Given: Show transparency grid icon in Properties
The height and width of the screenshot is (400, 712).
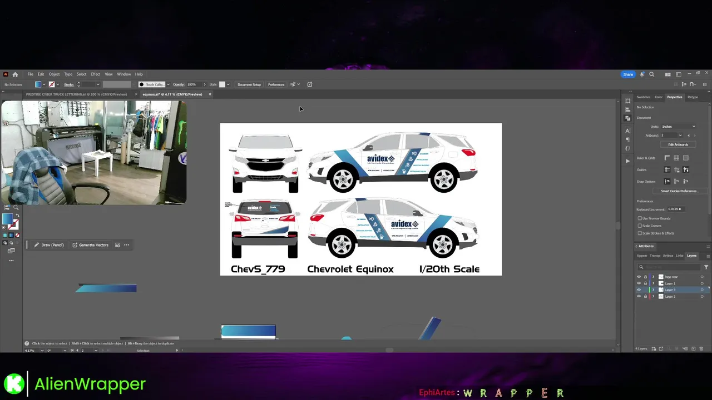Looking at the screenshot, I should click(686, 158).
